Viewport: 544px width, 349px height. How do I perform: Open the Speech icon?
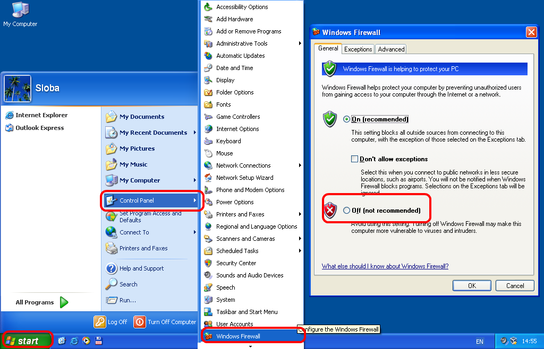tap(208, 287)
